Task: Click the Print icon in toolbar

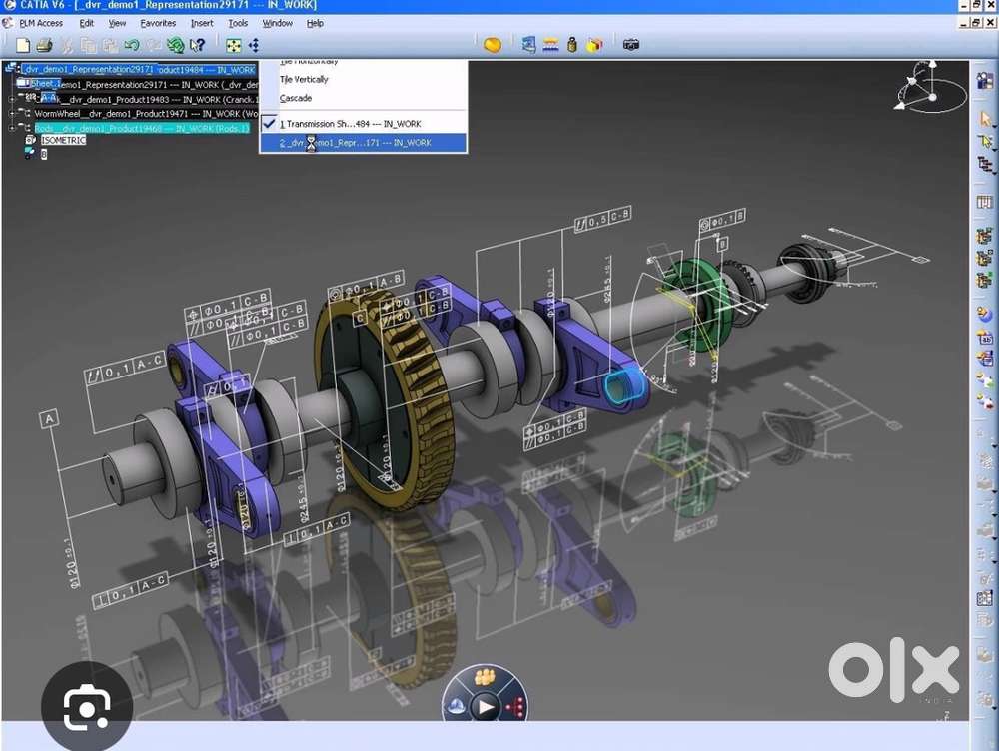Action: [44, 45]
